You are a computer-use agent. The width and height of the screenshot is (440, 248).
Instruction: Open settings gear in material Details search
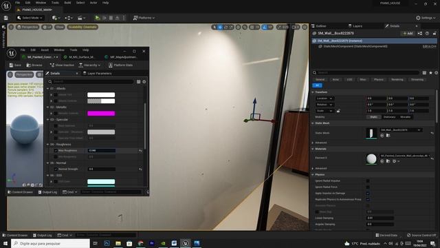[x=144, y=81]
